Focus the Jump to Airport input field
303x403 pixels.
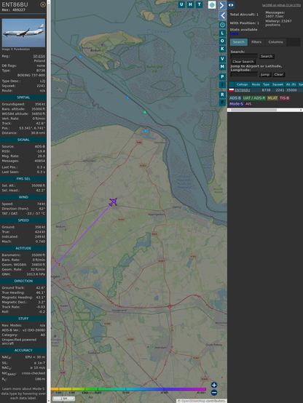point(244,74)
